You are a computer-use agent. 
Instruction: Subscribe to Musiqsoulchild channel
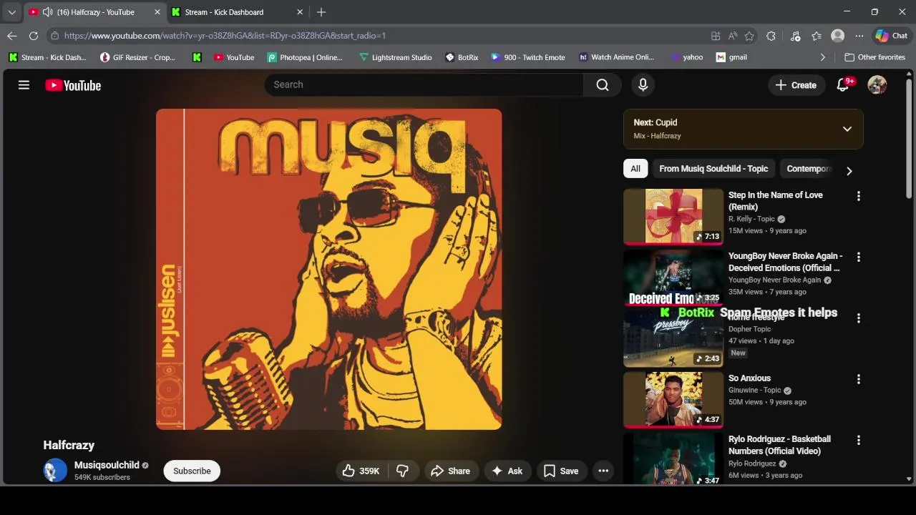click(x=192, y=471)
